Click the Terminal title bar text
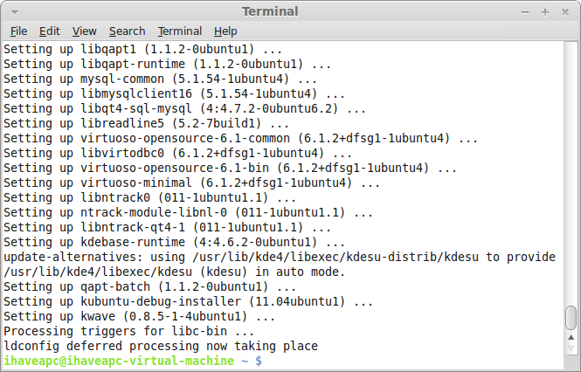 (x=270, y=11)
